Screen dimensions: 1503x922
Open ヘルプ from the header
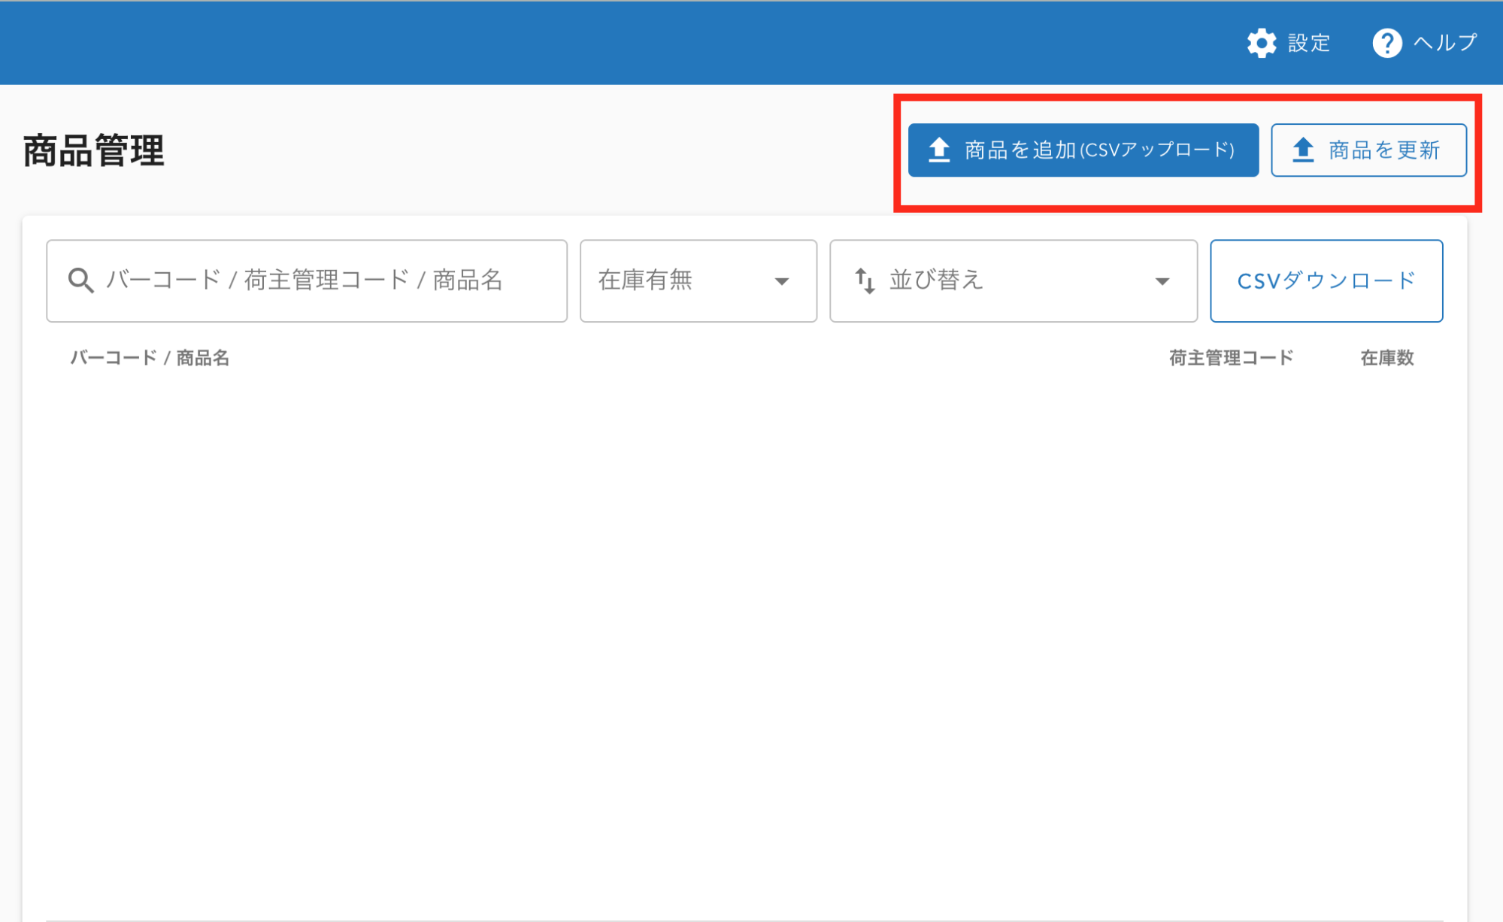point(1444,43)
